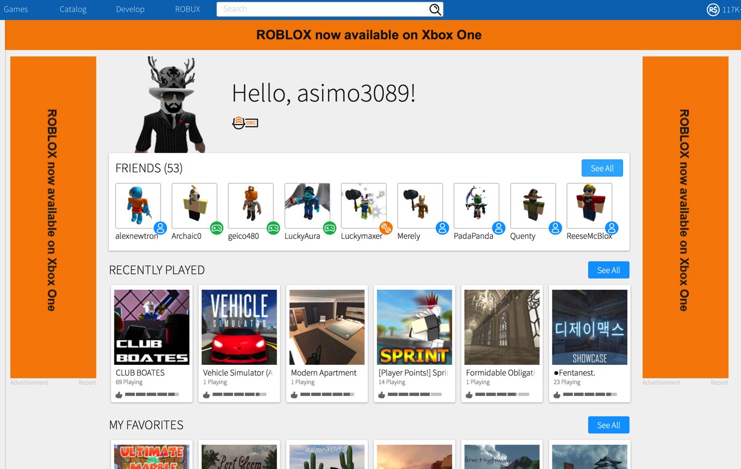The height and width of the screenshot is (469, 741).
Task: Click CLUB BOATES rating bar
Action: [152, 394]
